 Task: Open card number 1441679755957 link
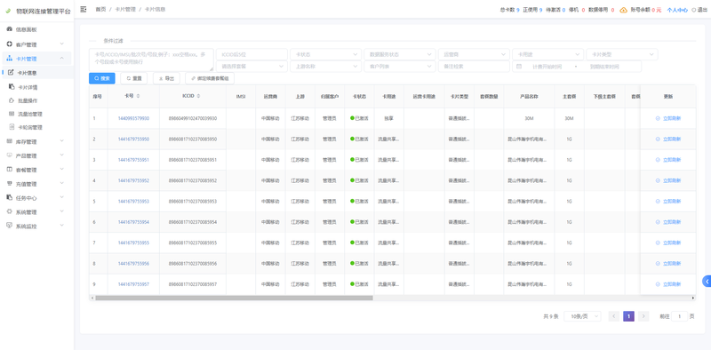[133, 284]
